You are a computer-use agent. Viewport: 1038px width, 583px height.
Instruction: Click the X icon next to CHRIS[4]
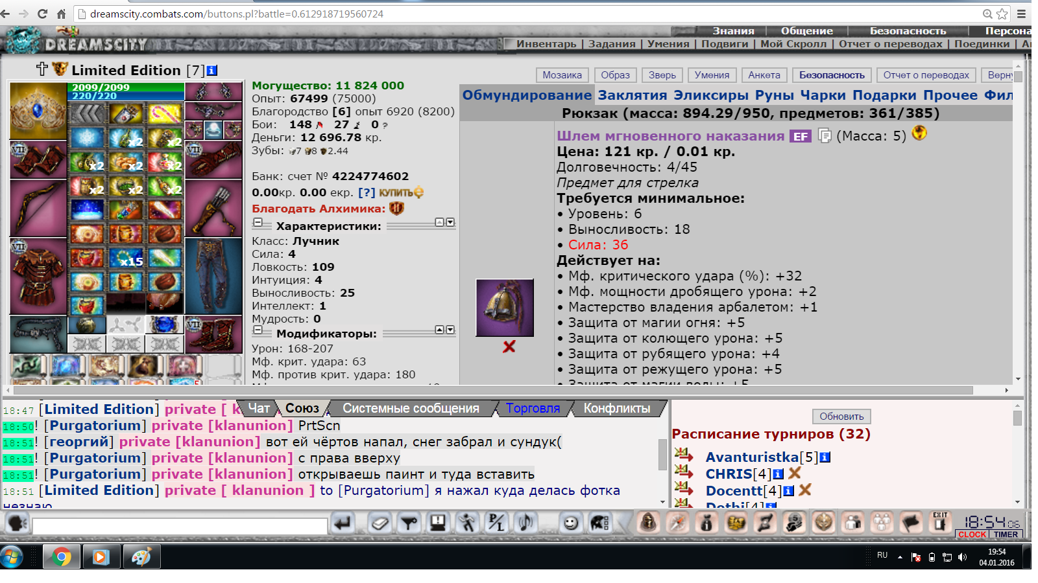click(x=795, y=474)
